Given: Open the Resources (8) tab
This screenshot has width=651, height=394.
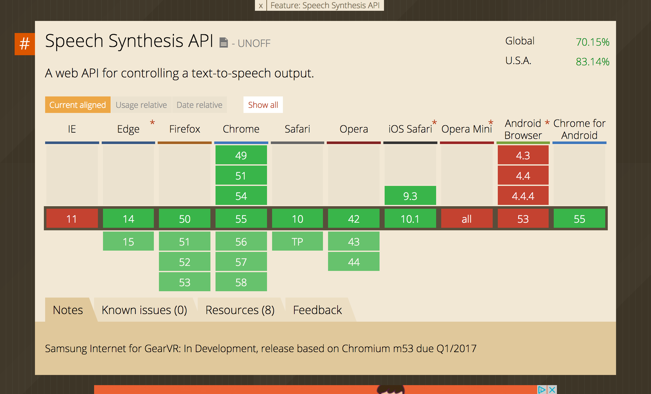Looking at the screenshot, I should [x=240, y=310].
